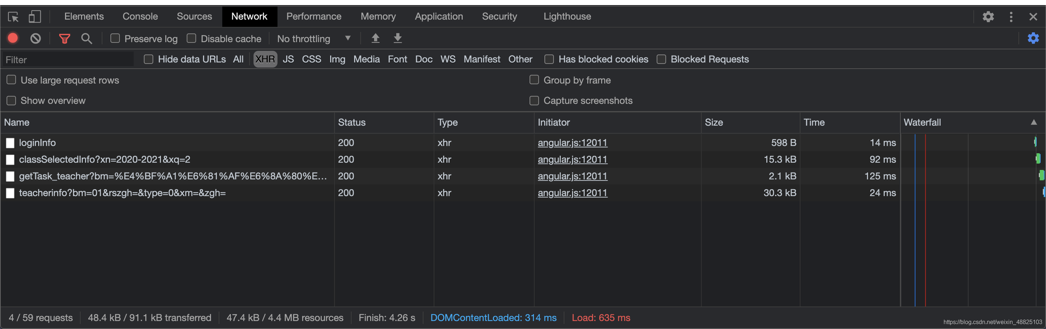Sort by the Status column header
Screen dimensions: 1046x329
click(384, 123)
